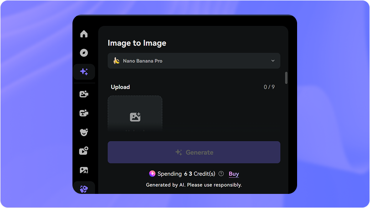This screenshot has height=208, width=370.
Task: Click 'Generated by AI. Please use responsibly.' text
Action: [194, 185]
